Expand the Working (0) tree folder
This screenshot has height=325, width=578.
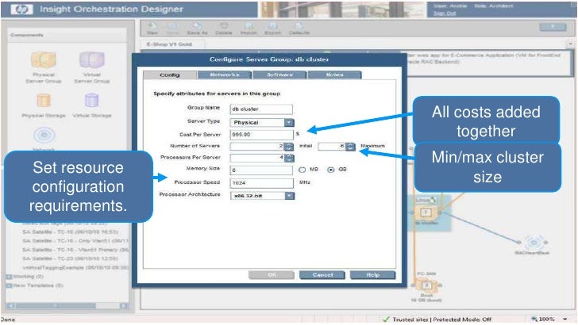[x=9, y=277]
